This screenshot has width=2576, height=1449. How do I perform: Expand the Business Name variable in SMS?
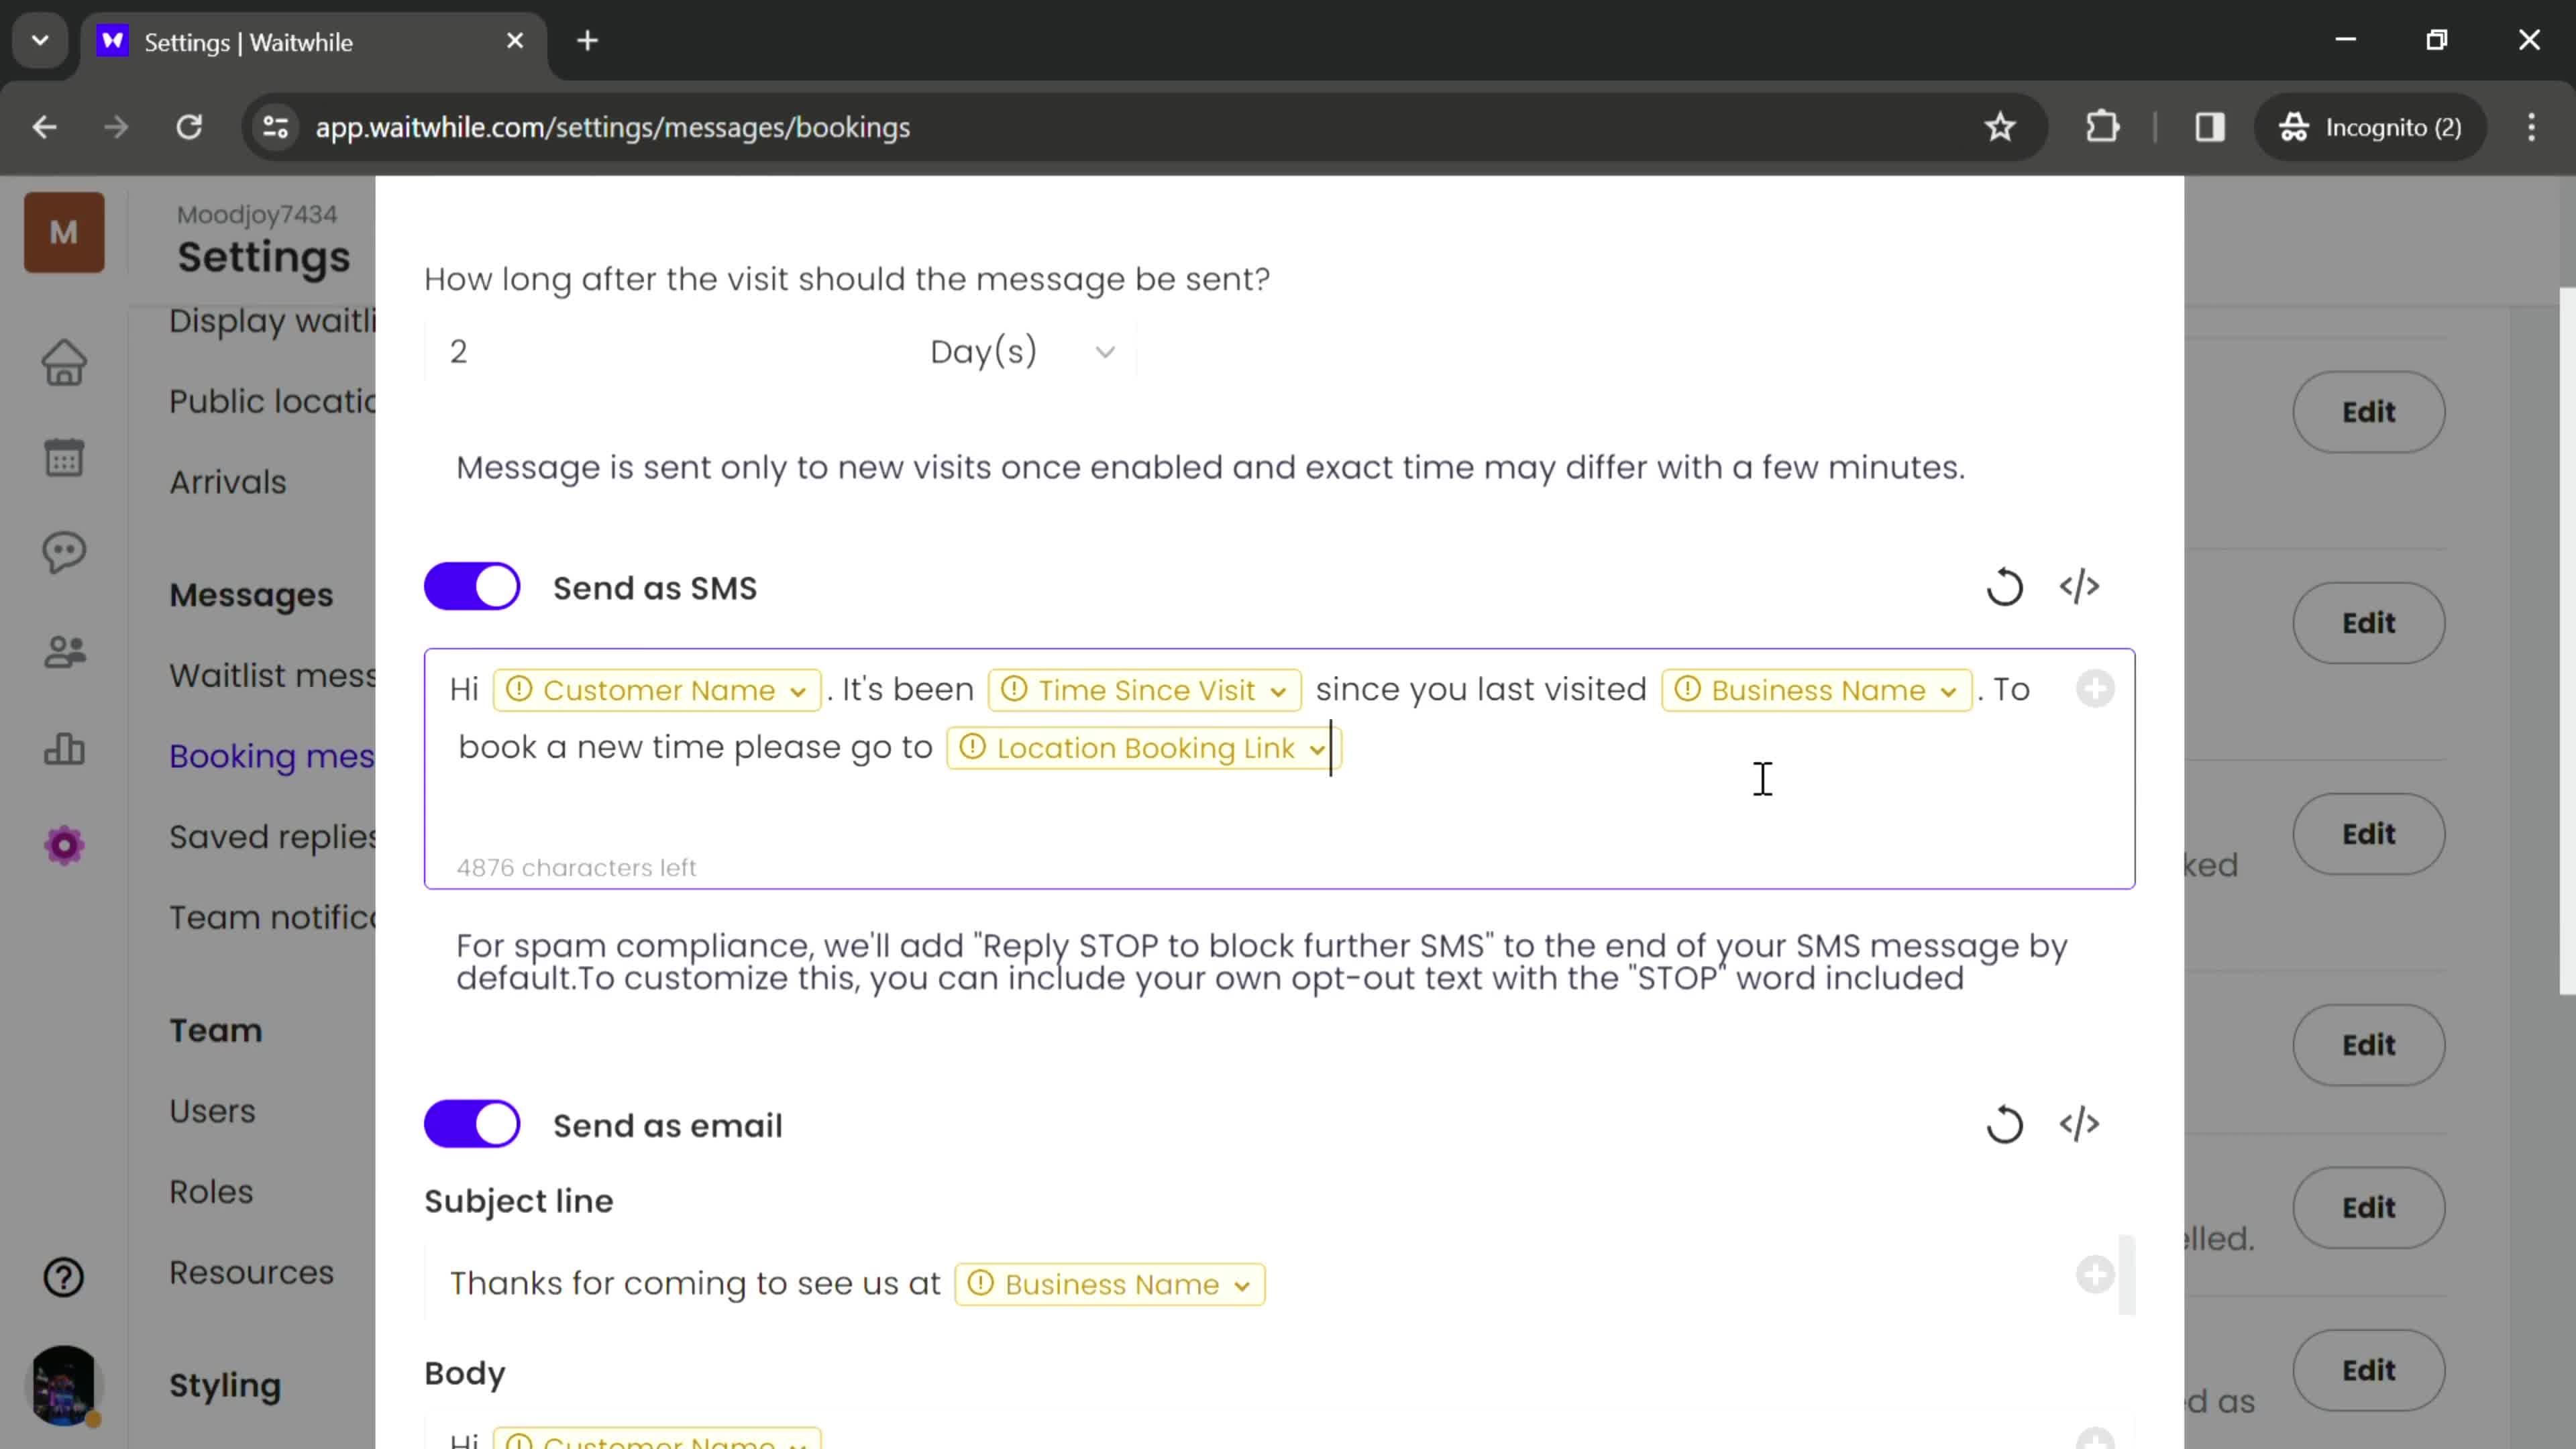tap(1947, 692)
